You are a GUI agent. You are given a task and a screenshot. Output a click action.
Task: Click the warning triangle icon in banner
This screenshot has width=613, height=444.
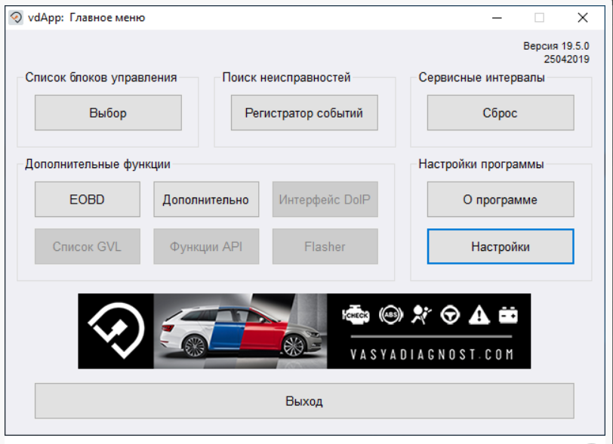[x=479, y=315]
